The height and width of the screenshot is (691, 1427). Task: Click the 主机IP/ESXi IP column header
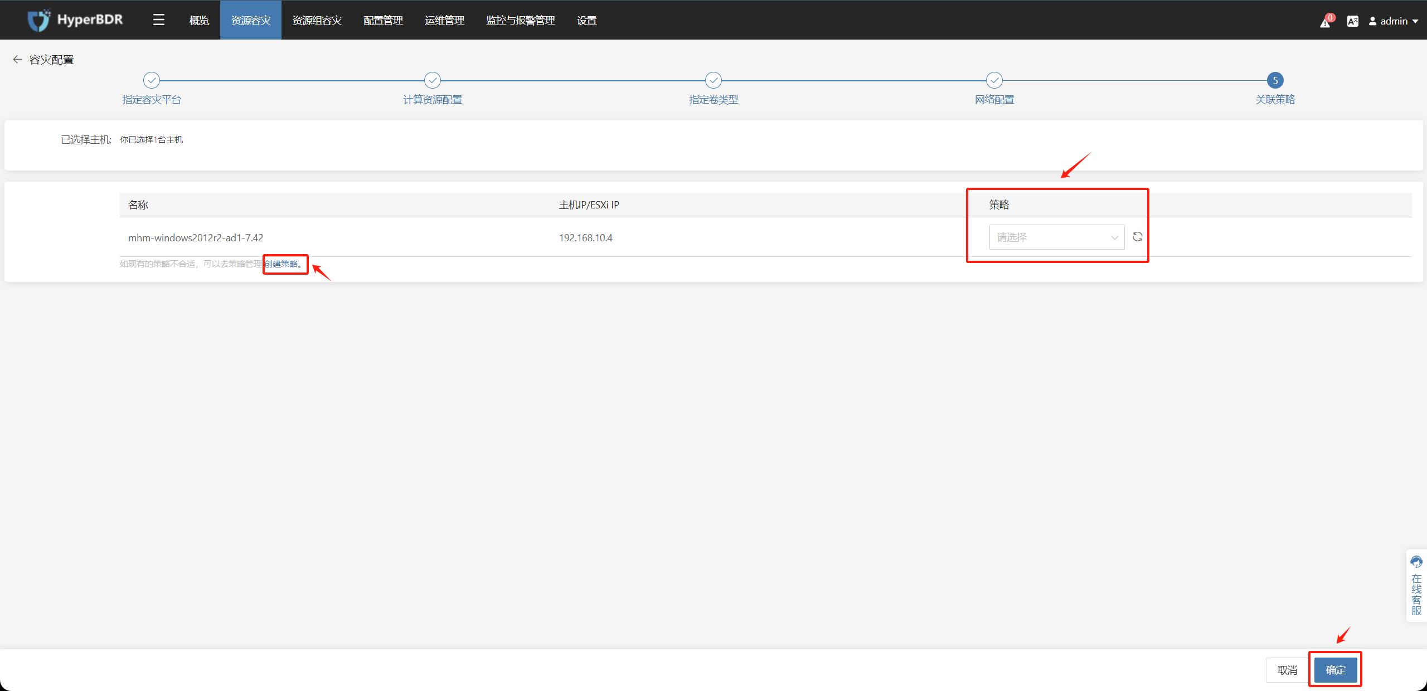pyautogui.click(x=589, y=205)
